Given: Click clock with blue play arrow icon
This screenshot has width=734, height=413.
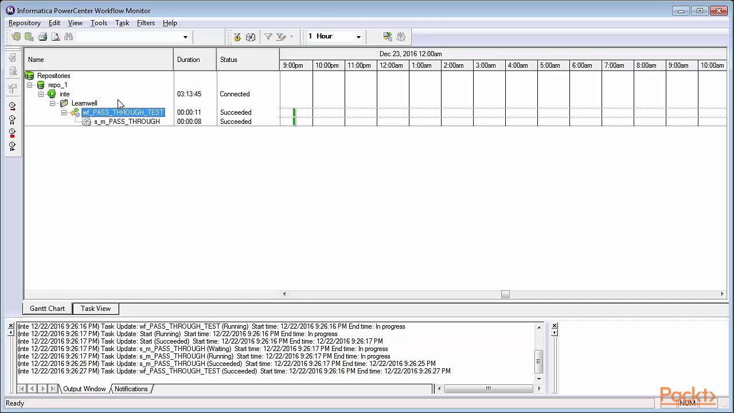Looking at the screenshot, I should coord(13,146).
